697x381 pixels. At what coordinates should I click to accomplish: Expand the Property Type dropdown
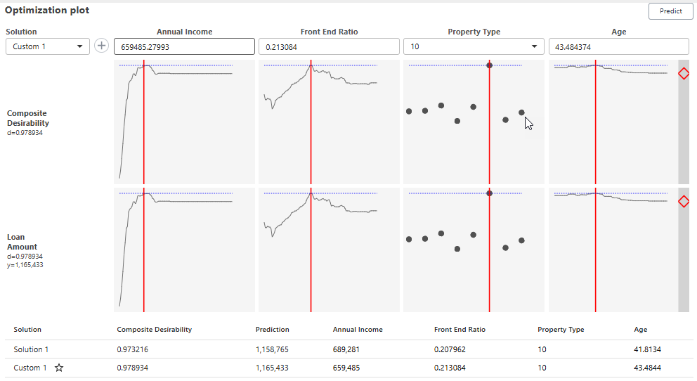tap(474, 46)
